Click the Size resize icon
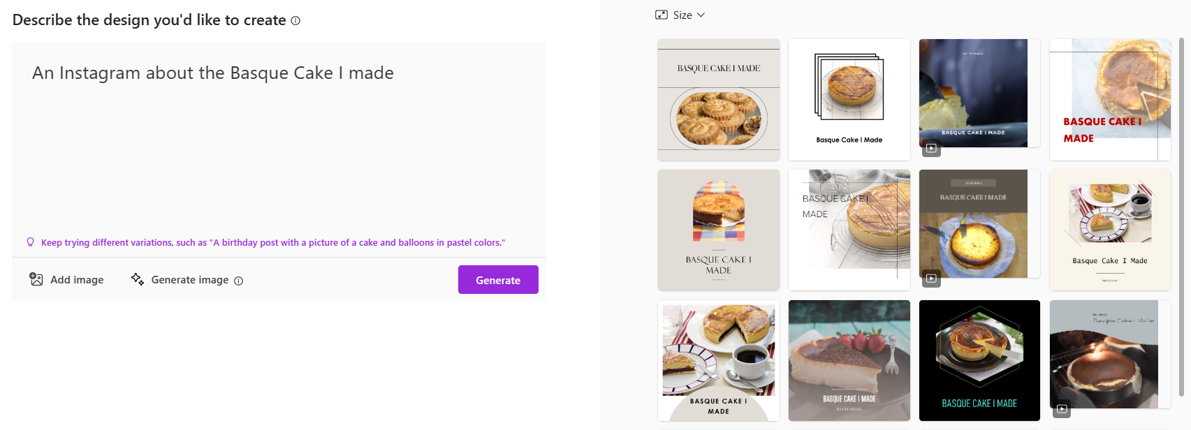 point(662,15)
